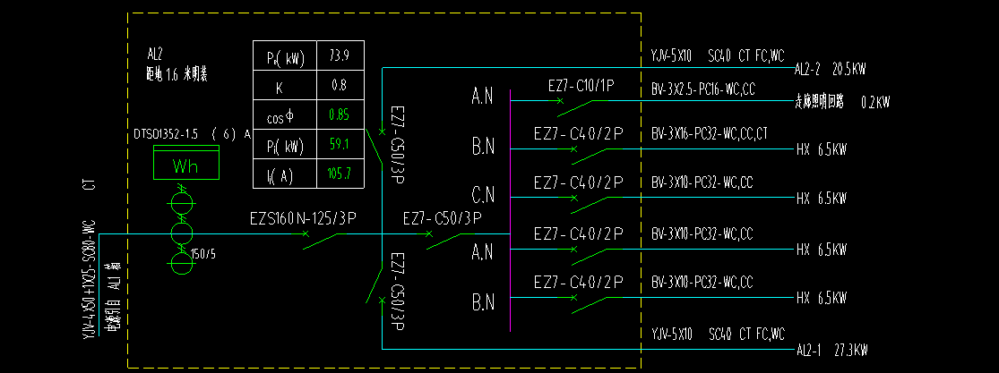The image size is (999, 373).
Task: Select HX 6.5KW label on BV-3X16 circuit
Action: [822, 150]
